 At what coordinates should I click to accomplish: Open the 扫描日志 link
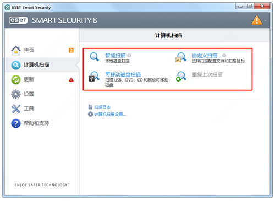point(102,107)
